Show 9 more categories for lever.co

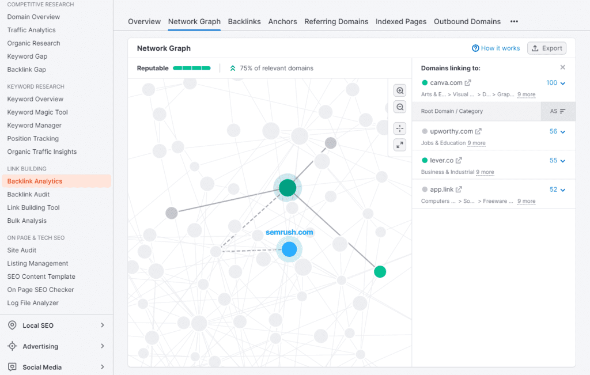tap(485, 172)
